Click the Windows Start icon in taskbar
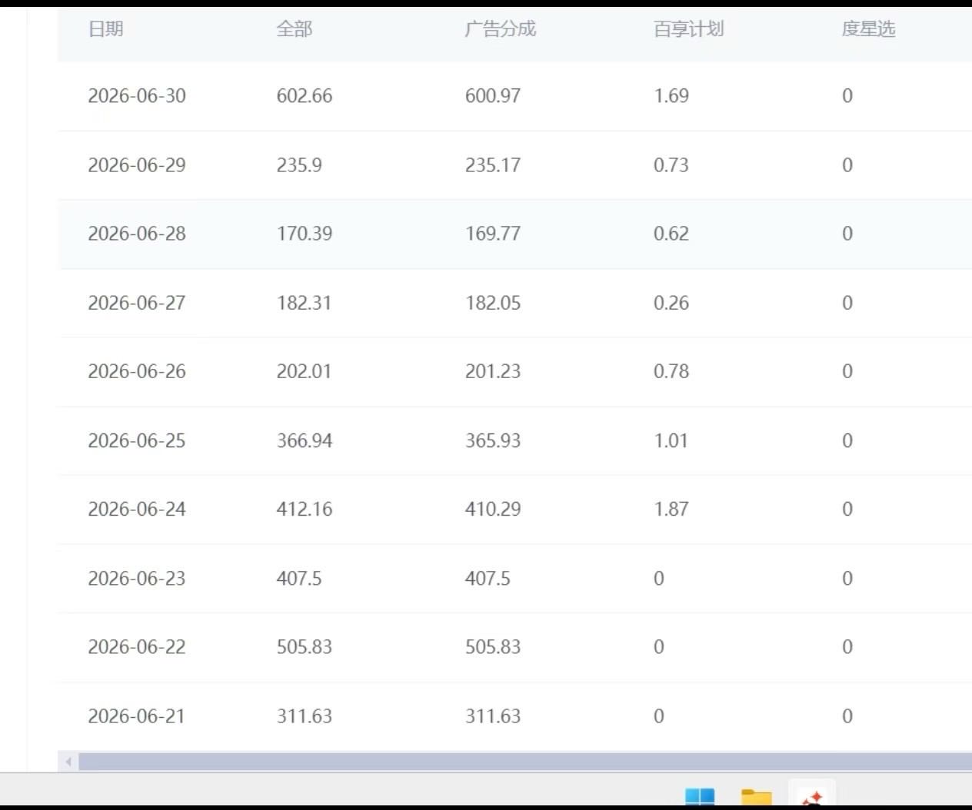 tap(699, 796)
